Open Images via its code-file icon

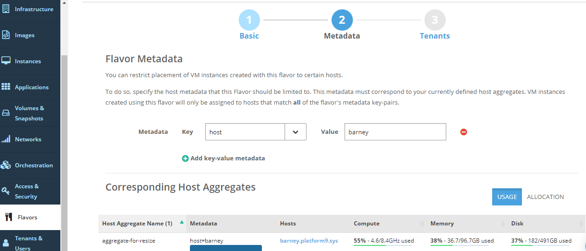[x=6, y=35]
